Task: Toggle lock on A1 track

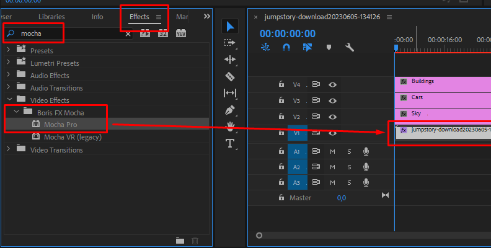Action: click(x=281, y=151)
